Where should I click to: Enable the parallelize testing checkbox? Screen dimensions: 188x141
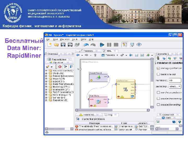[158, 104]
